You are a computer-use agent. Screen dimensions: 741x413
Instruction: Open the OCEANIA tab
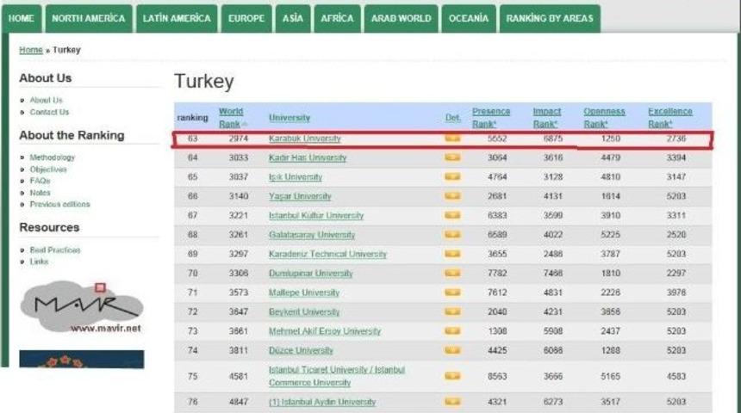[469, 18]
